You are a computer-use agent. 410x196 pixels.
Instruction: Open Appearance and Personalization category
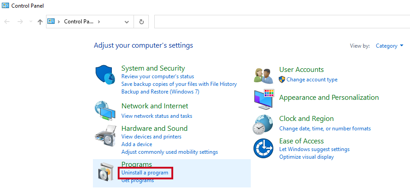[329, 98]
